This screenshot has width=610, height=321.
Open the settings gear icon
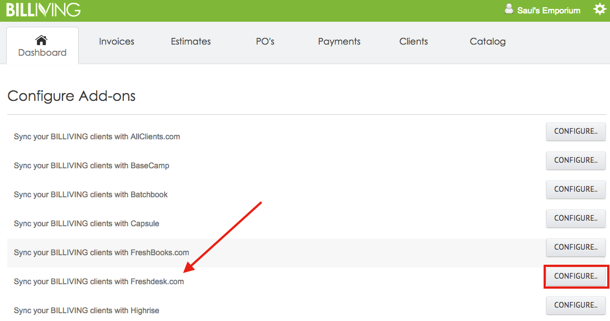(599, 9)
